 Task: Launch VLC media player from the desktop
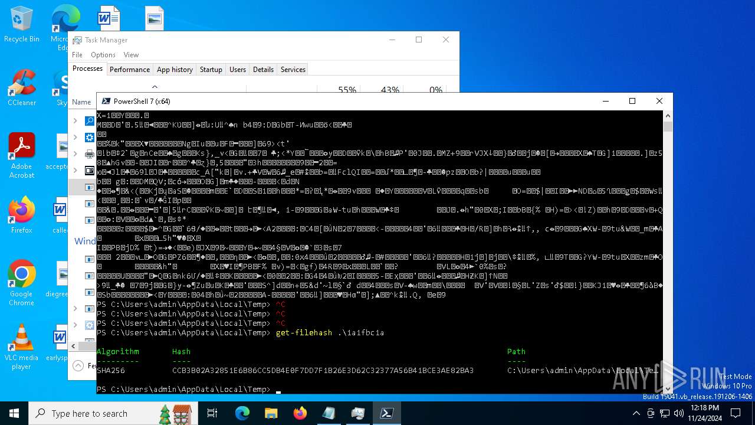click(22, 346)
